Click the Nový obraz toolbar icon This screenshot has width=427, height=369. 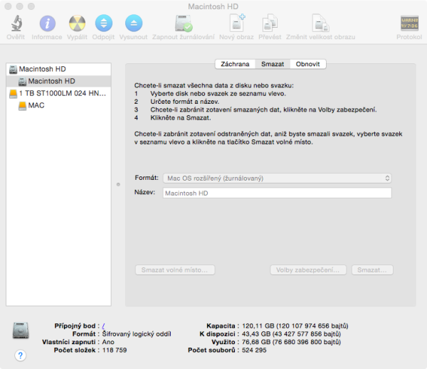click(236, 24)
